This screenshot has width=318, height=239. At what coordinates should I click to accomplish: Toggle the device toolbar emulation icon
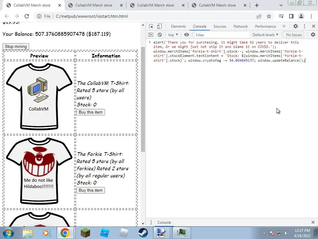159,26
